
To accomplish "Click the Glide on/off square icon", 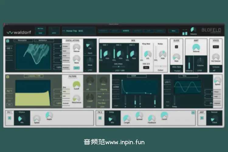I will (x=176, y=47).
